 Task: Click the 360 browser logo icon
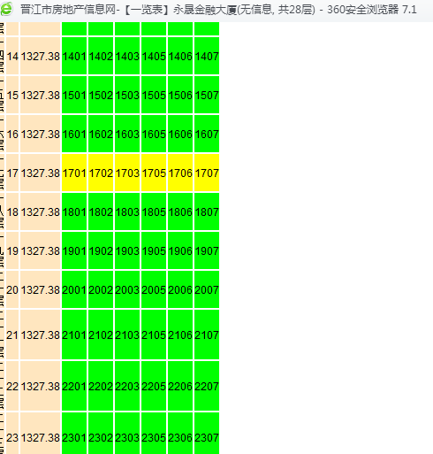click(6, 9)
